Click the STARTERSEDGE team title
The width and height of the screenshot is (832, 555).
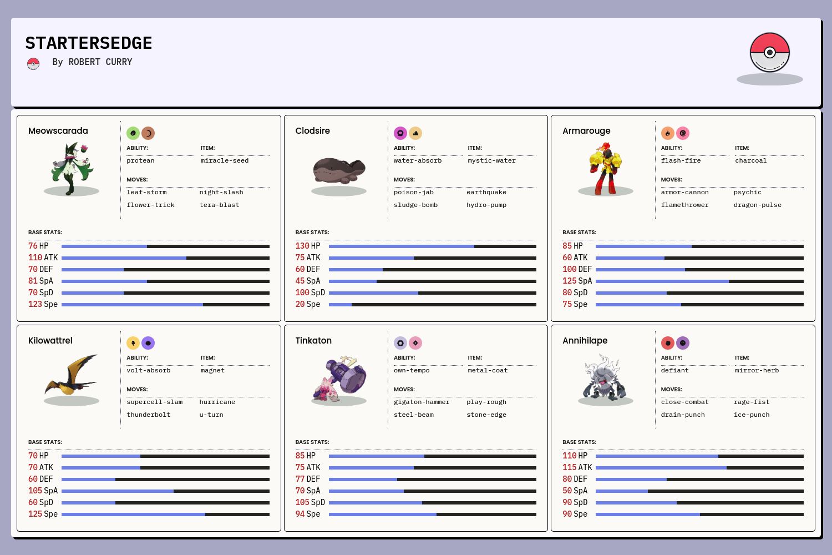click(89, 43)
